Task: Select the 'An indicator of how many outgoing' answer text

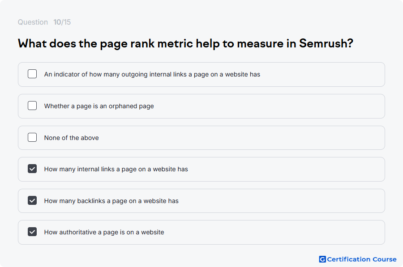Action: point(152,74)
